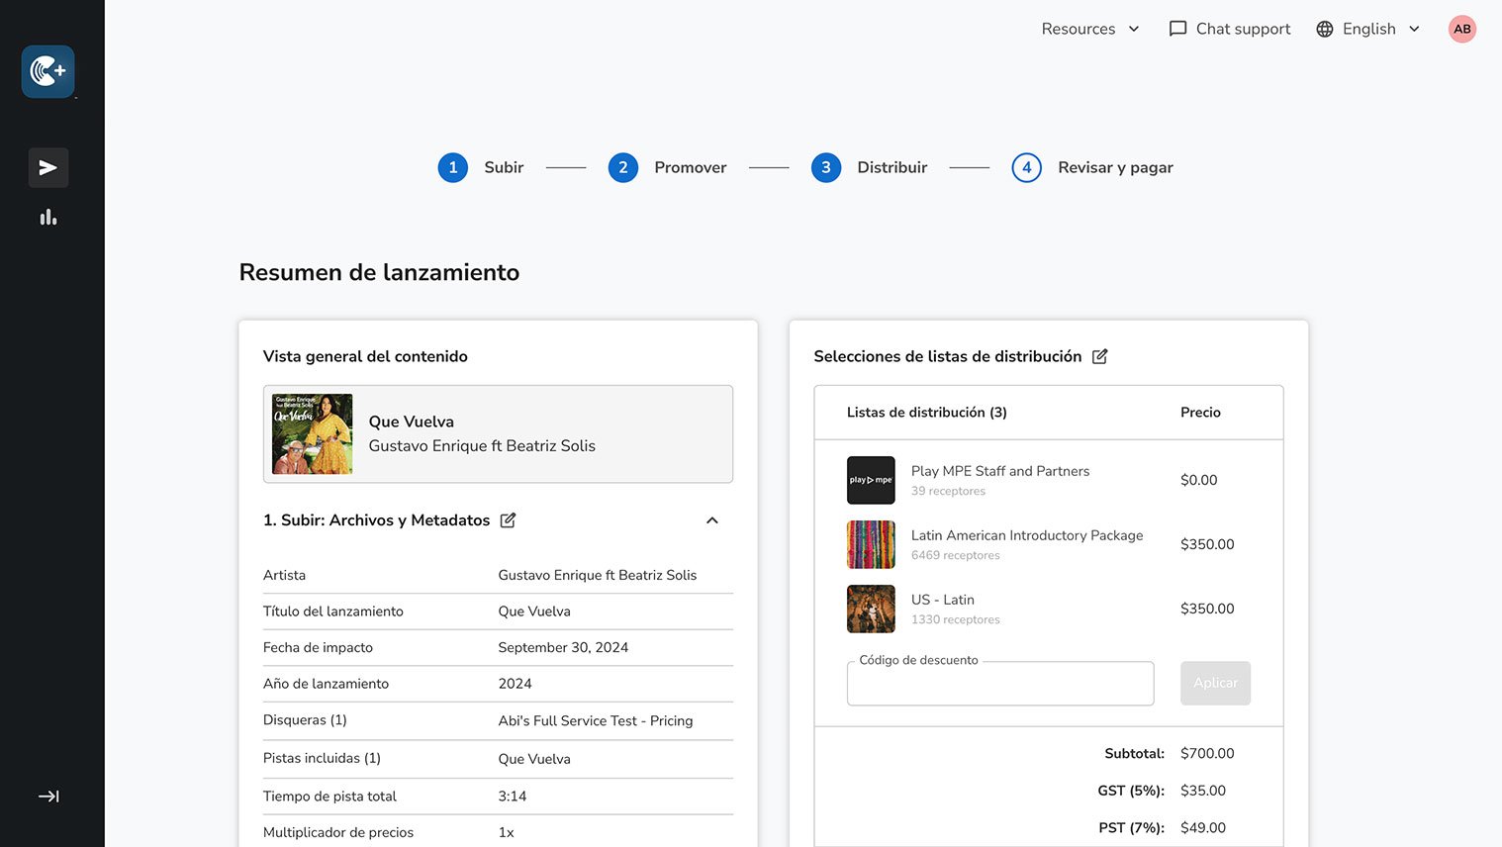Go to step 1 Subir

pyautogui.click(x=453, y=167)
